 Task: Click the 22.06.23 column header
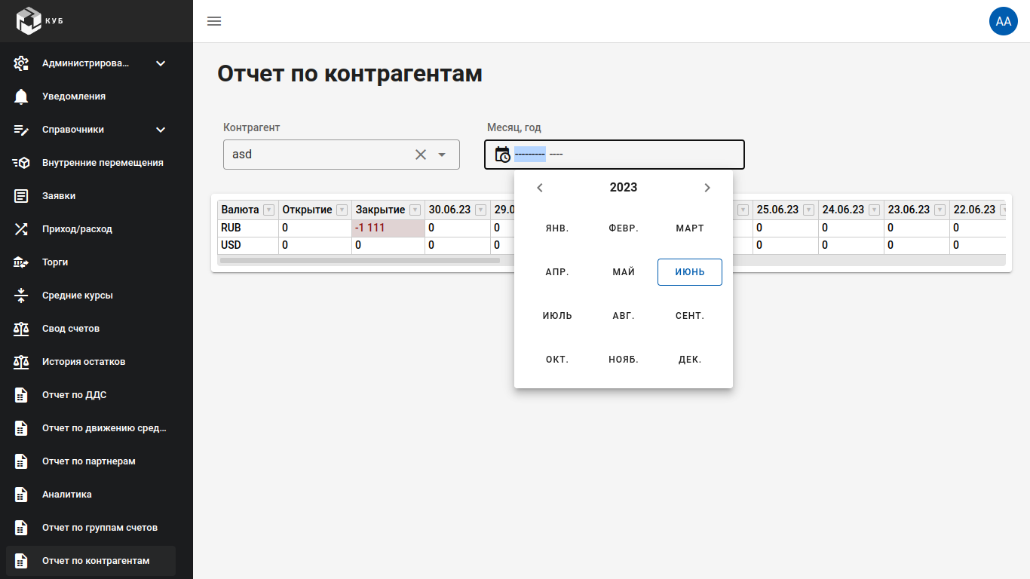click(978, 210)
